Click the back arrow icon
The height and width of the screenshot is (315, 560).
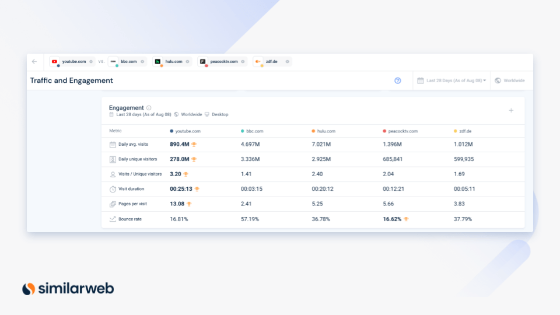pyautogui.click(x=34, y=61)
